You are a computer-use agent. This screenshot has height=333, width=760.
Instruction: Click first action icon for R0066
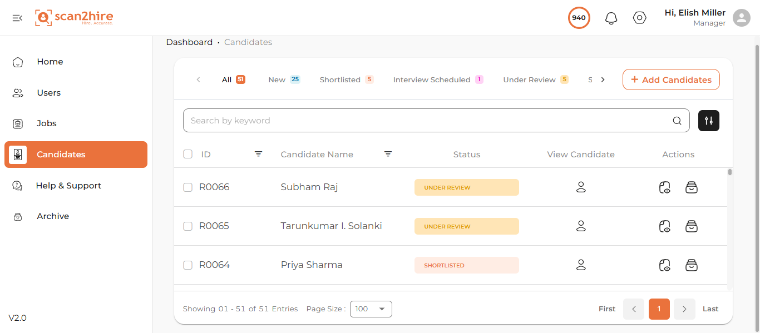click(665, 187)
